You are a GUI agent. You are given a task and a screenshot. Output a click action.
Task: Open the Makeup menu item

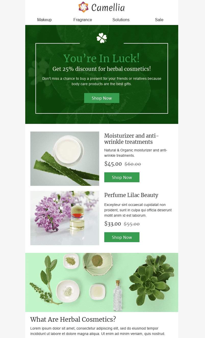pyautogui.click(x=44, y=20)
